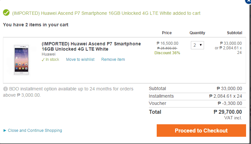Proceed to Checkout
Viewport: 251px width, 144px height.
(201, 131)
